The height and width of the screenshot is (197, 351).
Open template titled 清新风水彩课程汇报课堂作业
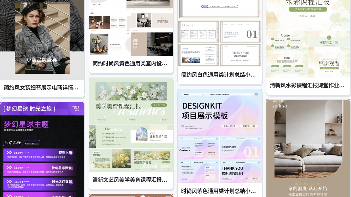(x=307, y=85)
